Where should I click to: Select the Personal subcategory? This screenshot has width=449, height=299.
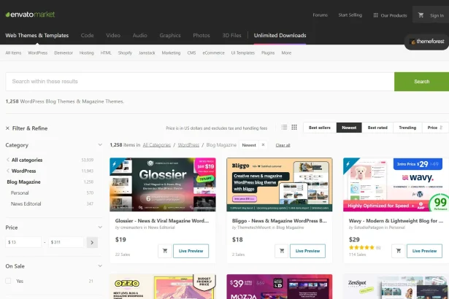[x=20, y=193]
